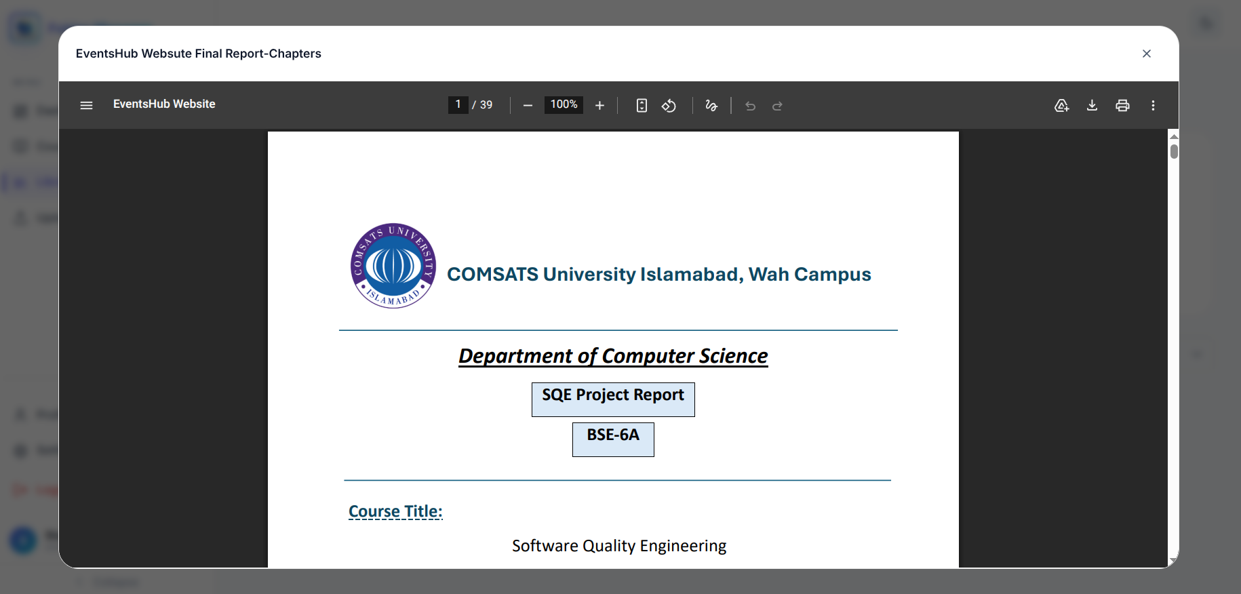Click the undo arrow in PDF toolbar
The image size is (1241, 594).
pyautogui.click(x=750, y=105)
